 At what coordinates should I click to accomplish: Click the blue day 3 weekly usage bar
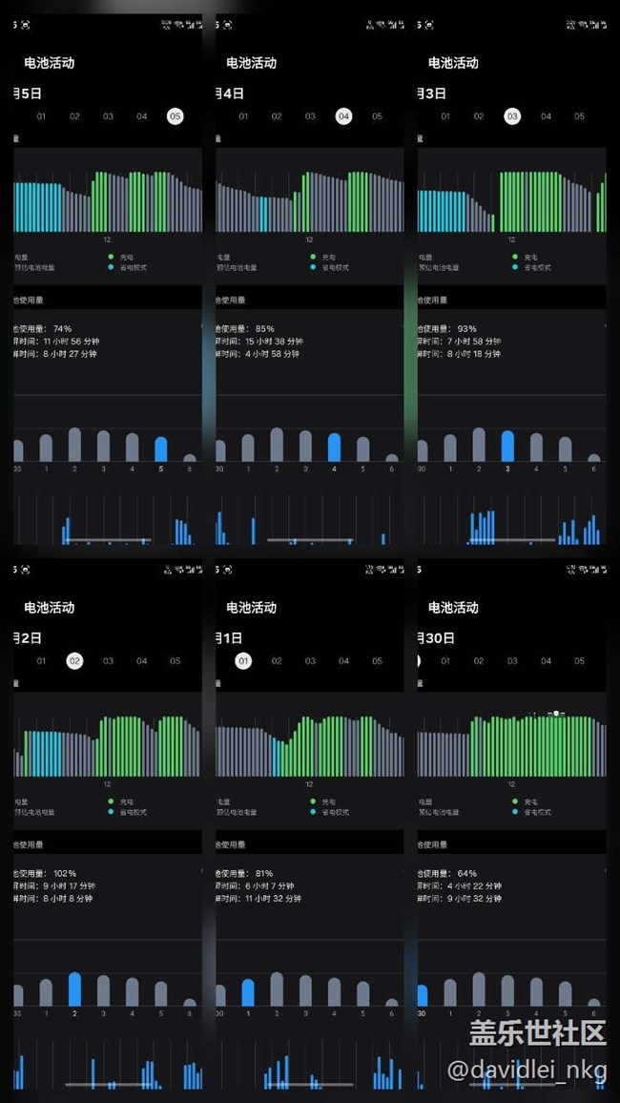click(x=507, y=446)
